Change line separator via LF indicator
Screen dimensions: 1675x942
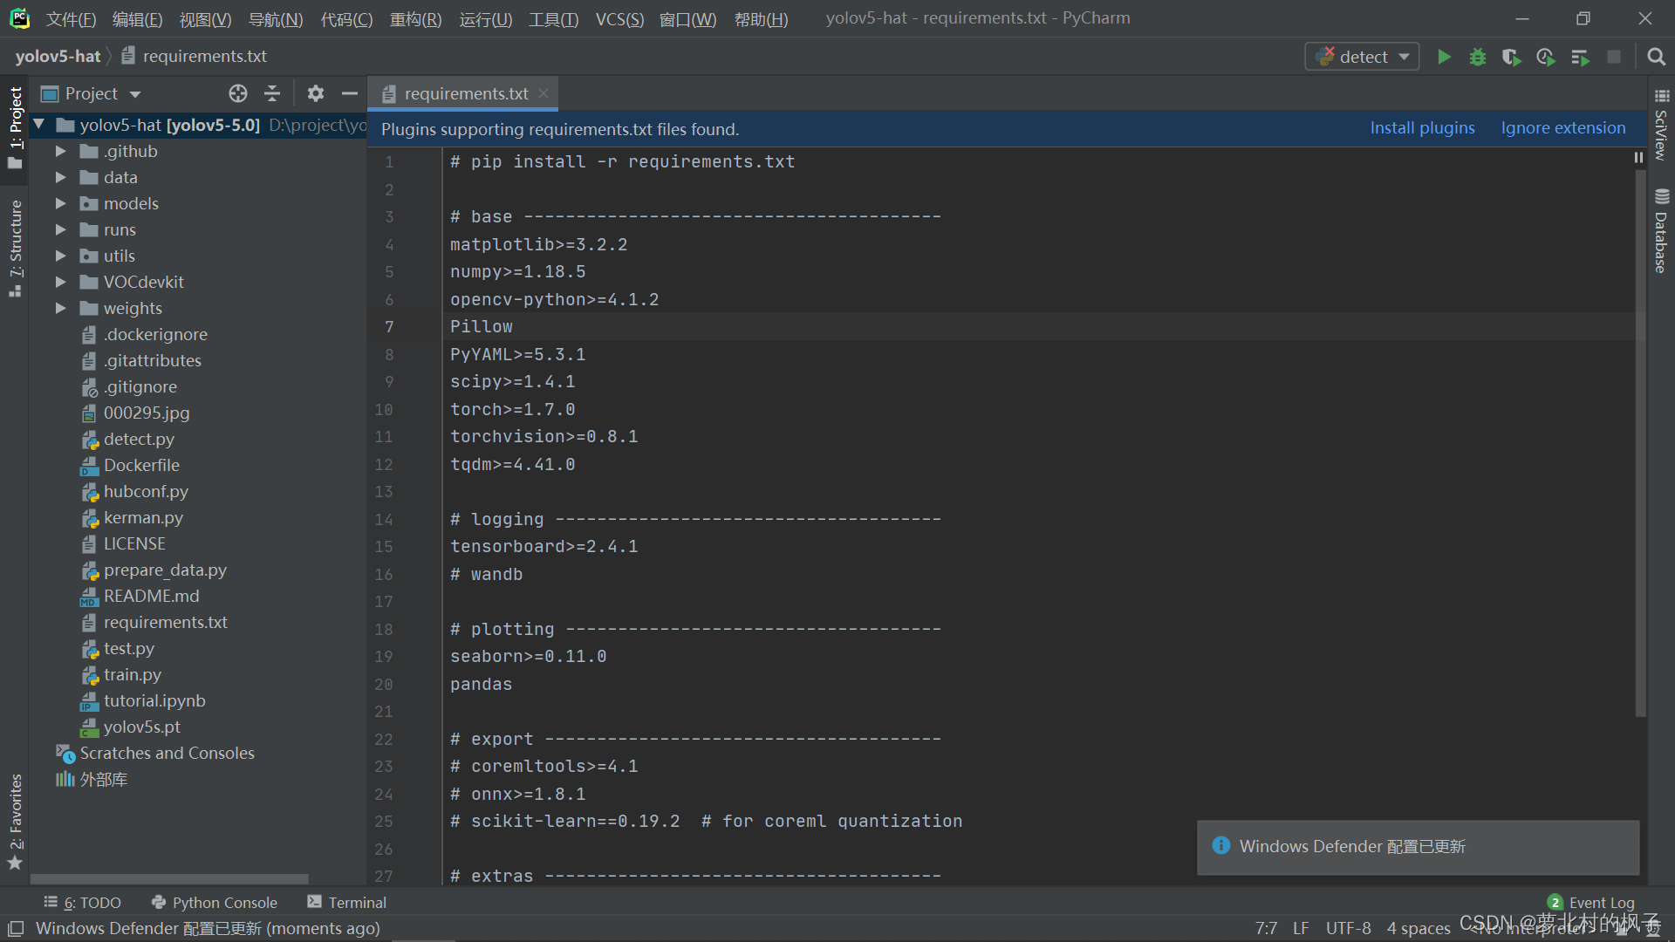point(1301,928)
